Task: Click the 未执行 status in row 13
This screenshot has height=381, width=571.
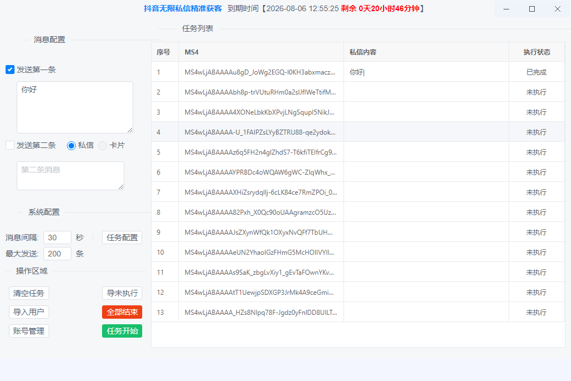Action: (x=536, y=313)
